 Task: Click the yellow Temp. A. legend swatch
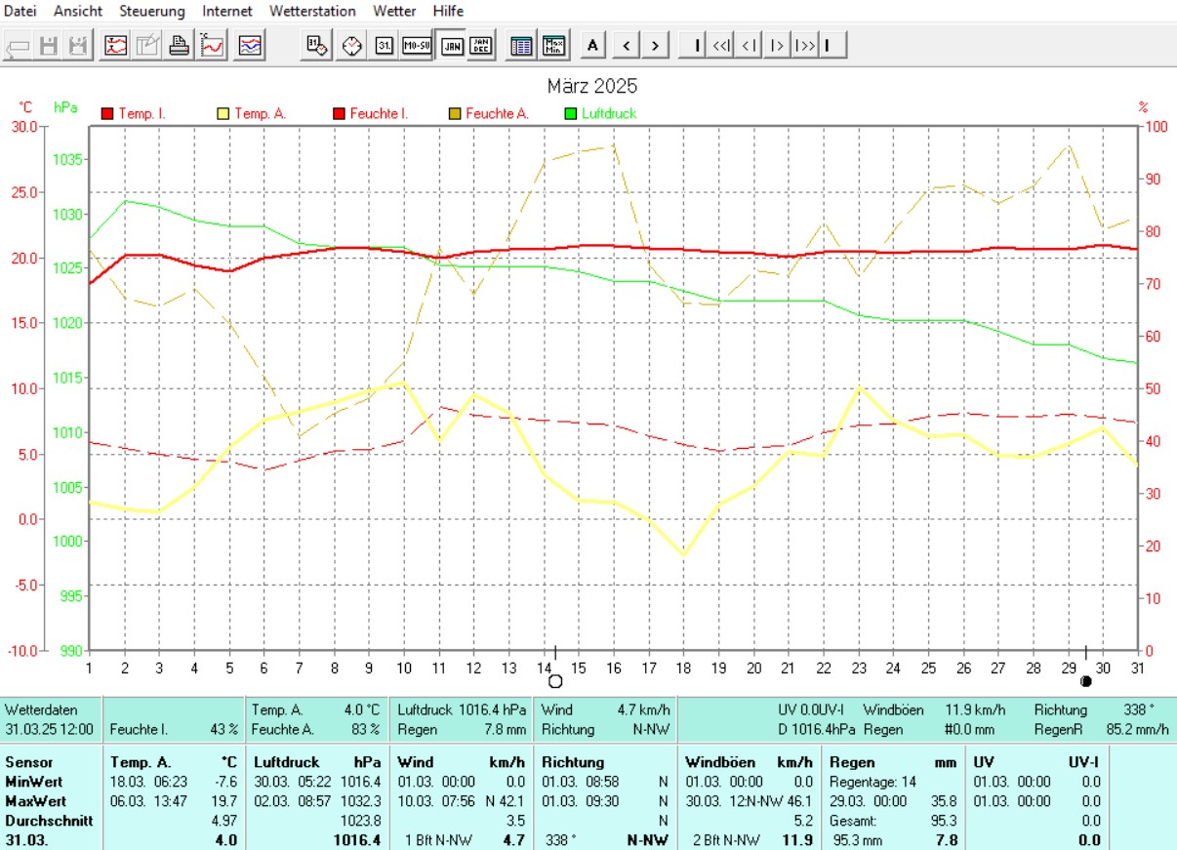223,114
